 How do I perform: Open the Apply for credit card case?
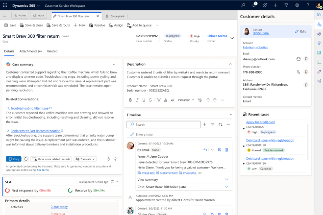point(260,122)
